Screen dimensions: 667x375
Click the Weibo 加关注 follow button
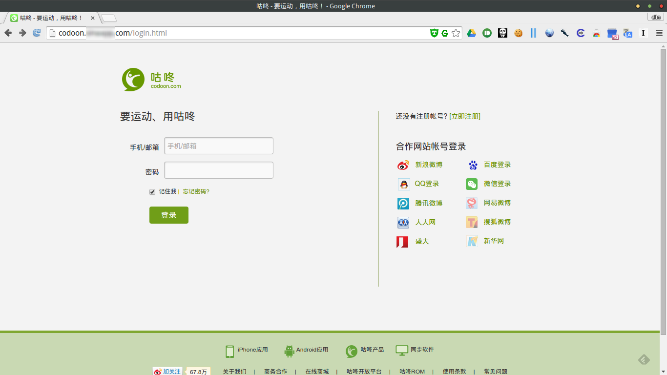(167, 372)
